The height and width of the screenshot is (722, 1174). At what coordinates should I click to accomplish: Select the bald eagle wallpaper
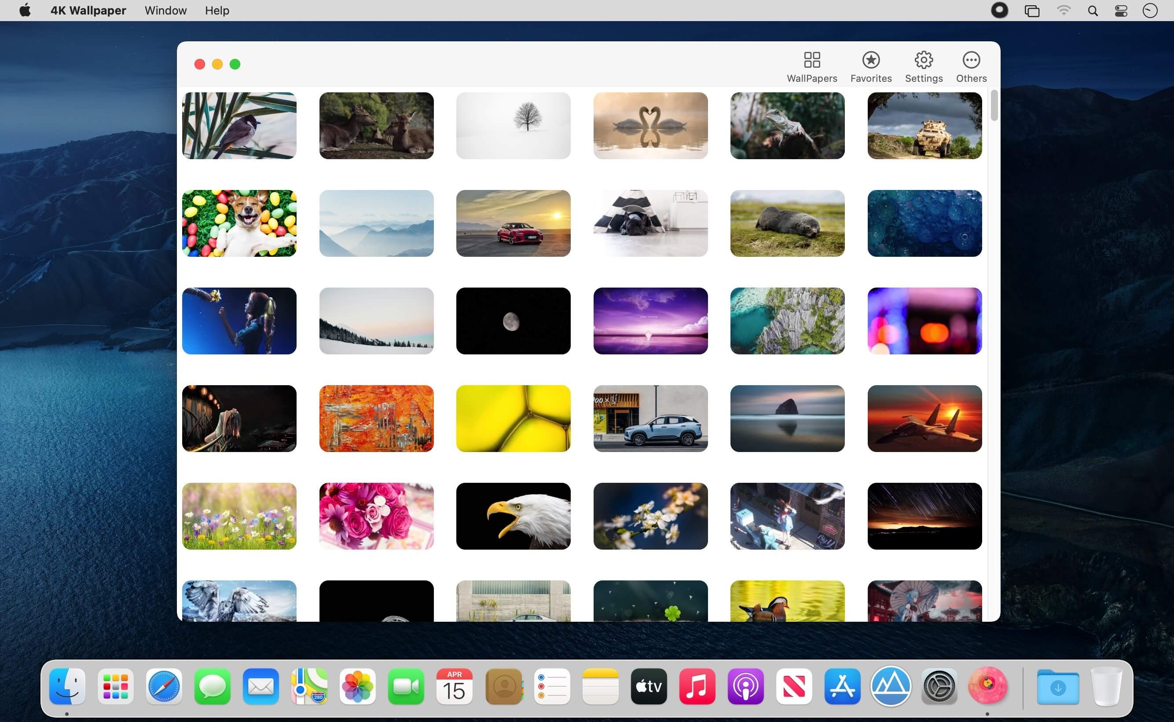coord(513,516)
